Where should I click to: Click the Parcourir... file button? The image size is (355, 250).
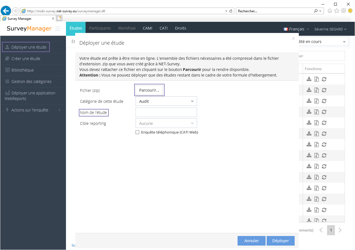(x=149, y=90)
